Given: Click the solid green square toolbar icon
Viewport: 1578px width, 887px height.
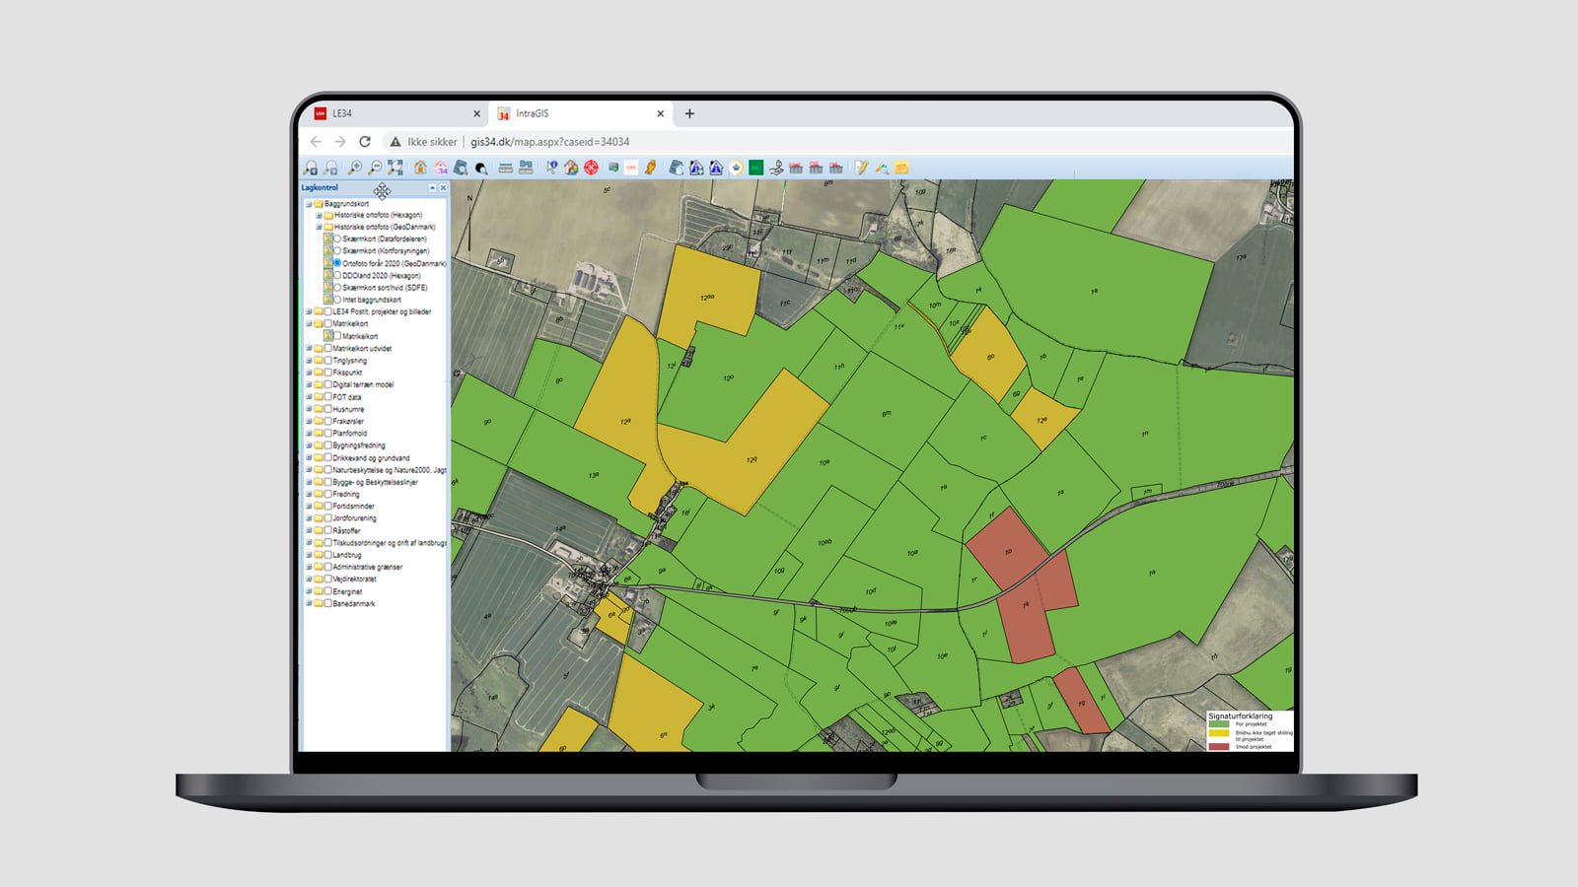Looking at the screenshot, I should click(x=756, y=168).
